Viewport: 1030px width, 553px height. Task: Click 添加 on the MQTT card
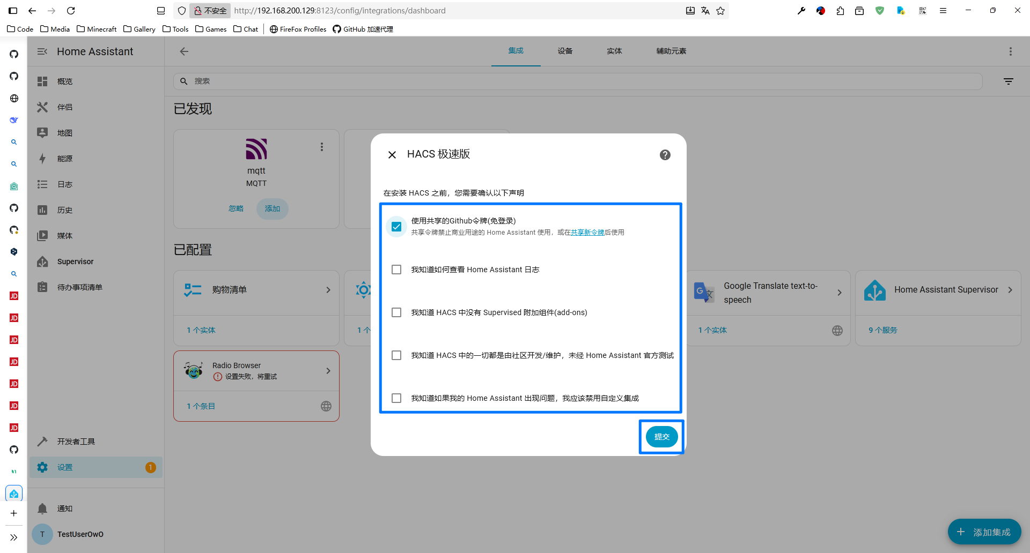273,209
